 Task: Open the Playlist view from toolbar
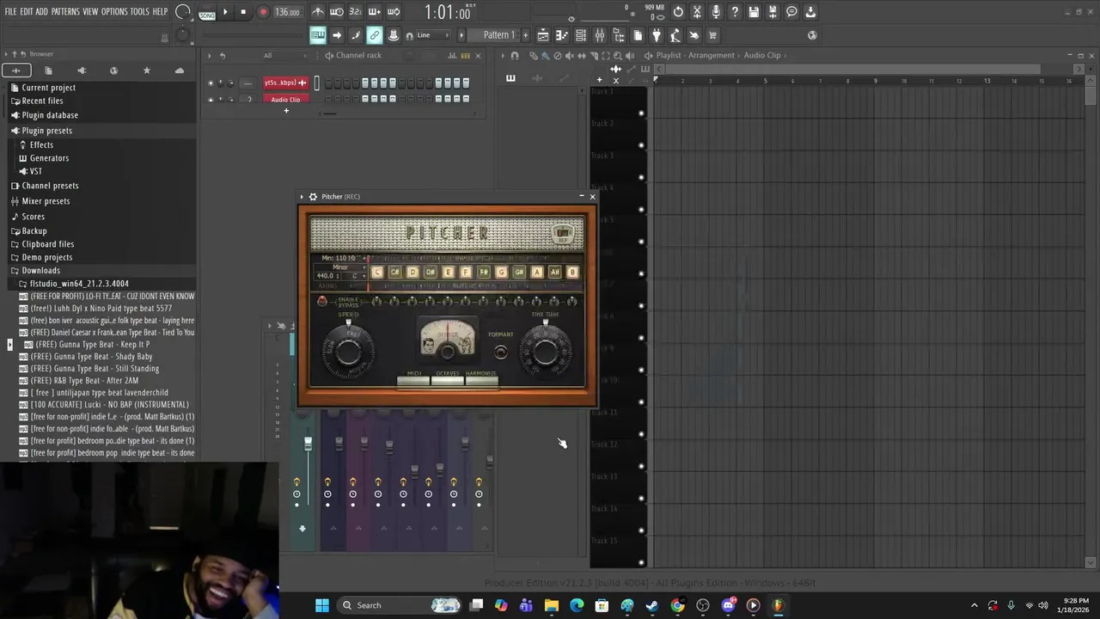coord(542,35)
